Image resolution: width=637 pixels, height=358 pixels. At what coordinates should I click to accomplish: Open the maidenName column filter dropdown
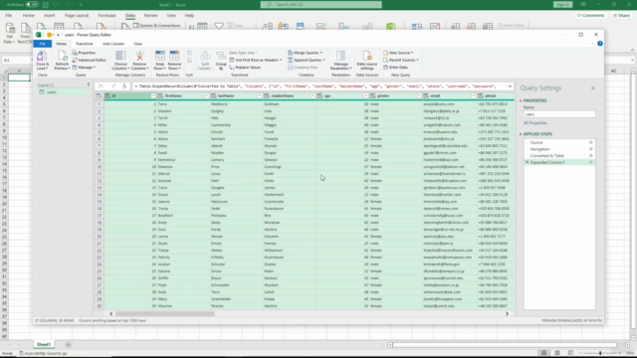[313, 95]
